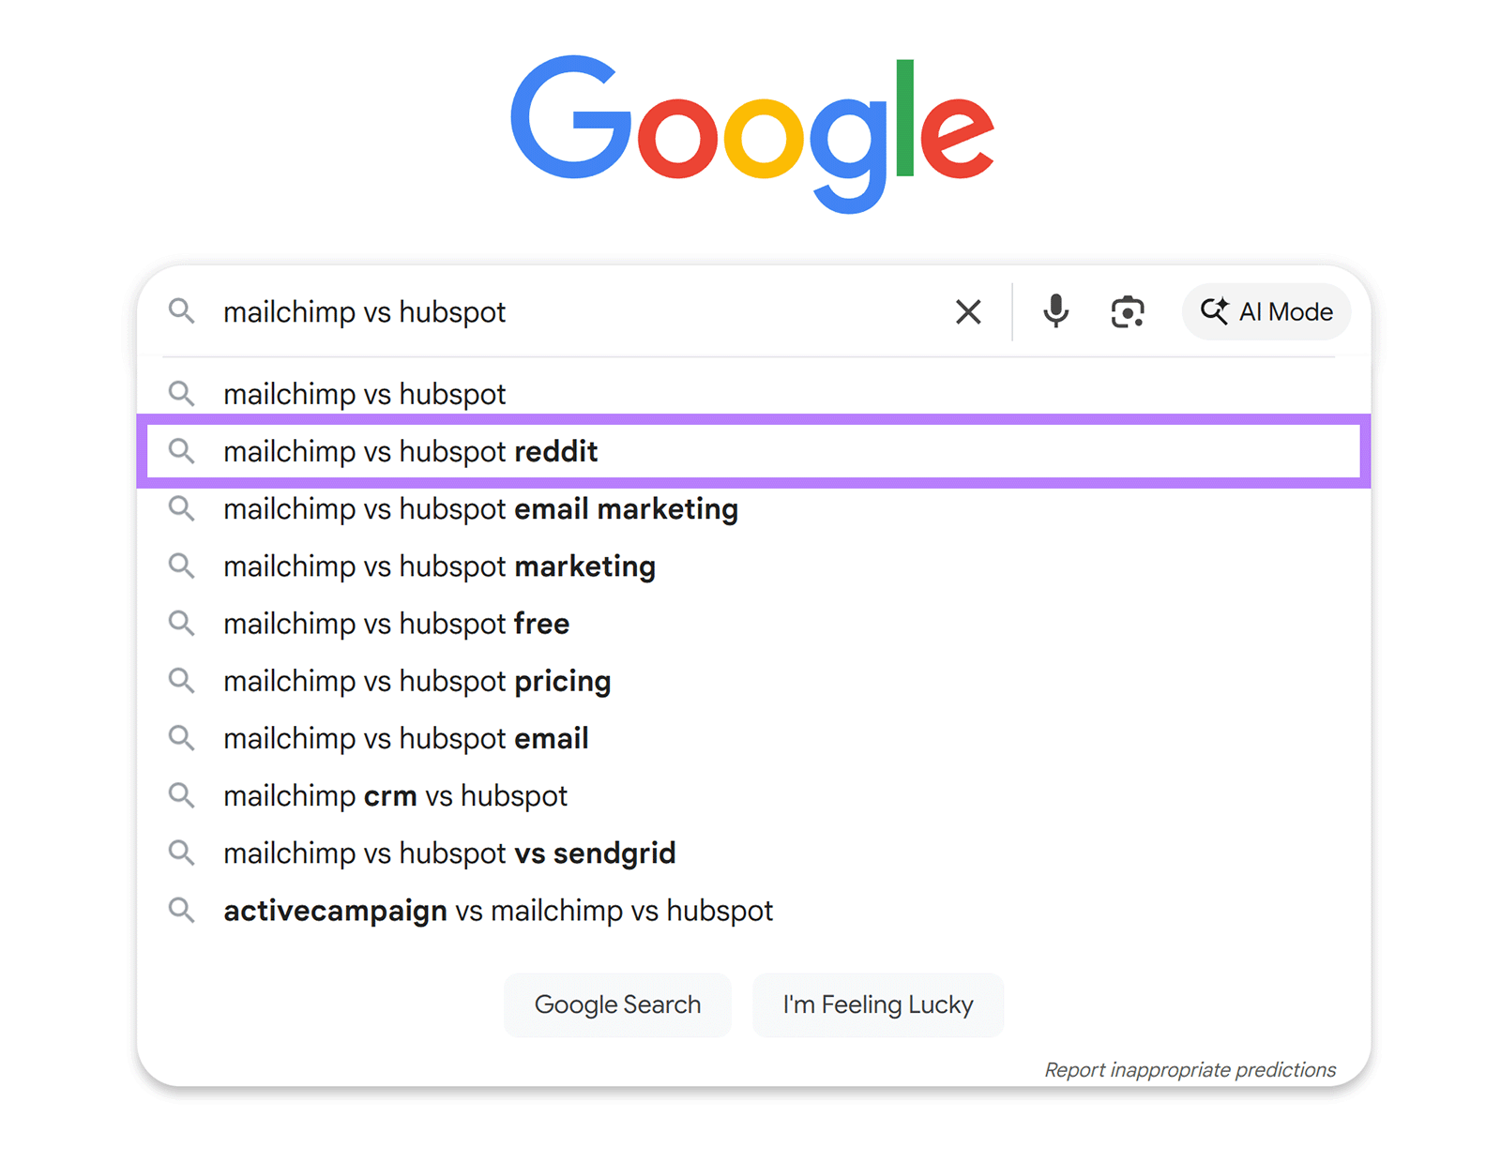Click I'm Feeling Lucky
Screen dimensions: 1501x1162
(x=876, y=1004)
